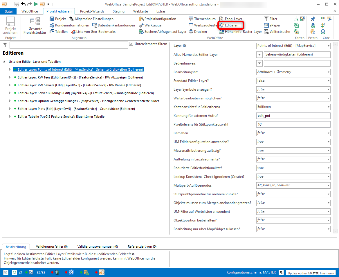Open the ePaper configuration
Viewport: 339px width, 277px height.
coord(272,25)
